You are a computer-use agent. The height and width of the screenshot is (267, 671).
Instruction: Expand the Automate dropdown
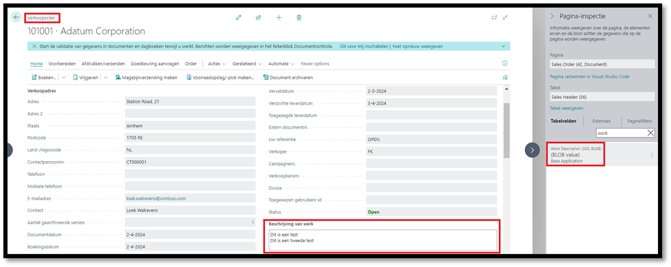[x=281, y=63]
